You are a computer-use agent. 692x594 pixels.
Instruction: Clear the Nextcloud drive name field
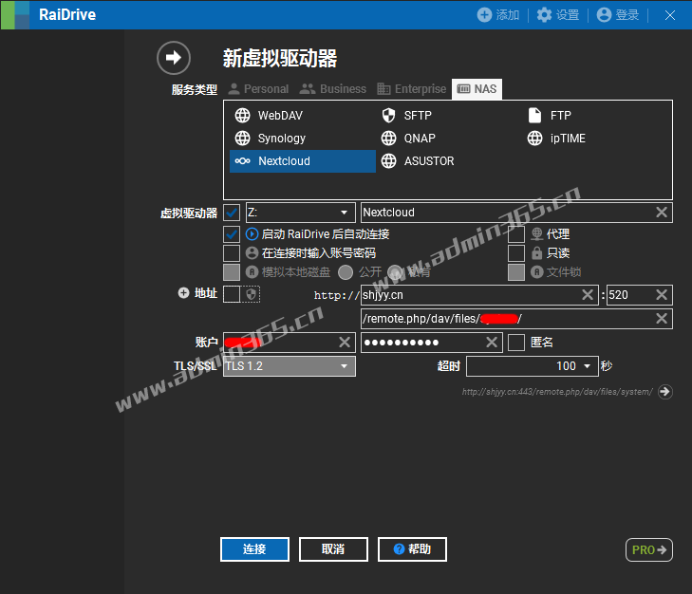click(x=661, y=213)
